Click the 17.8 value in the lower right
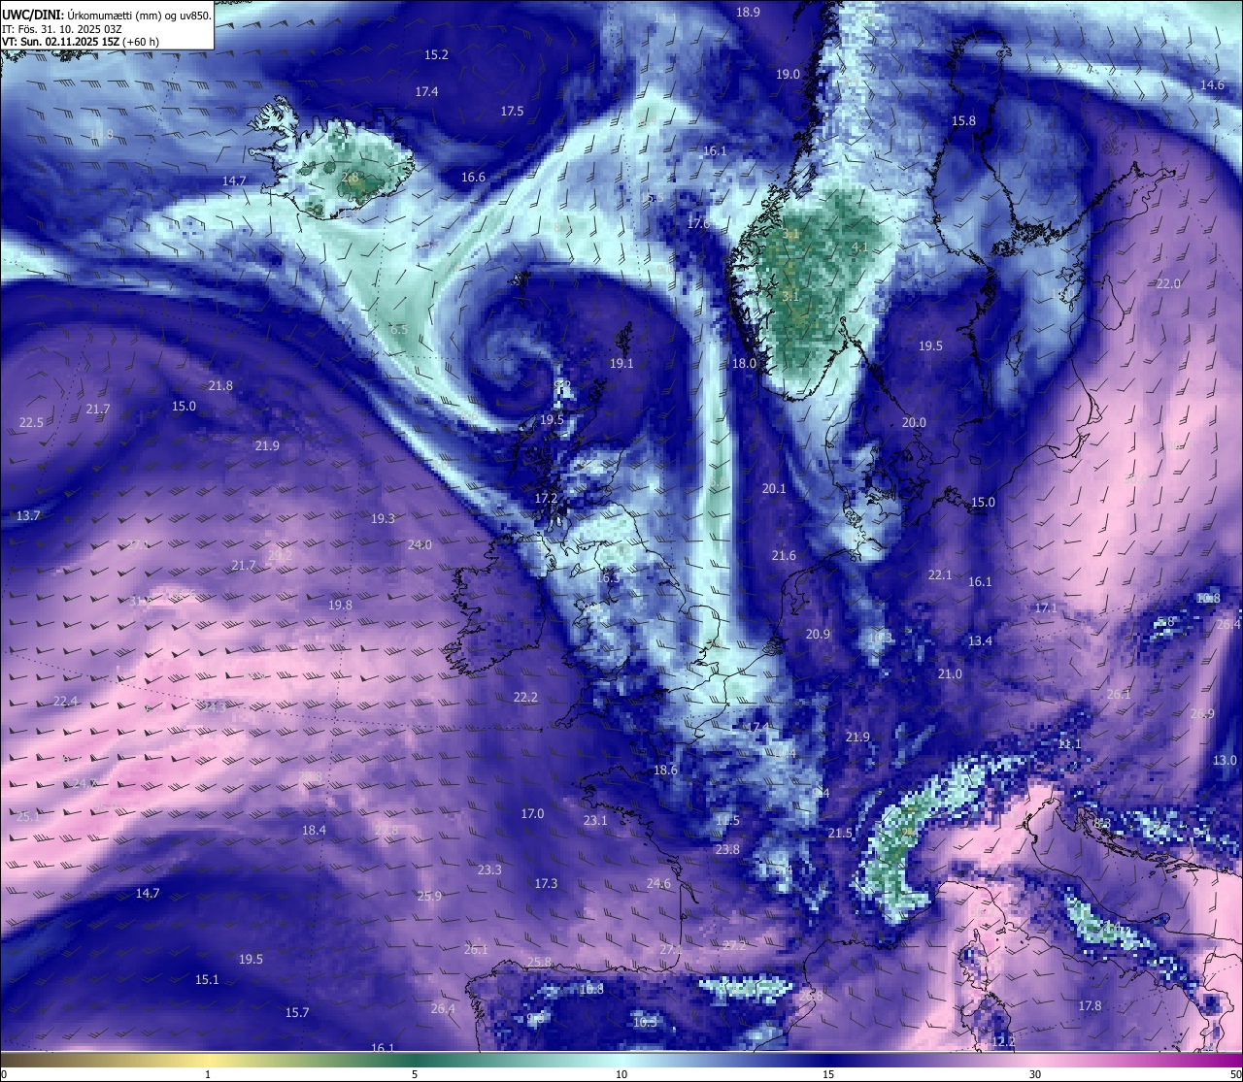1243x1082 pixels. [x=1091, y=1006]
